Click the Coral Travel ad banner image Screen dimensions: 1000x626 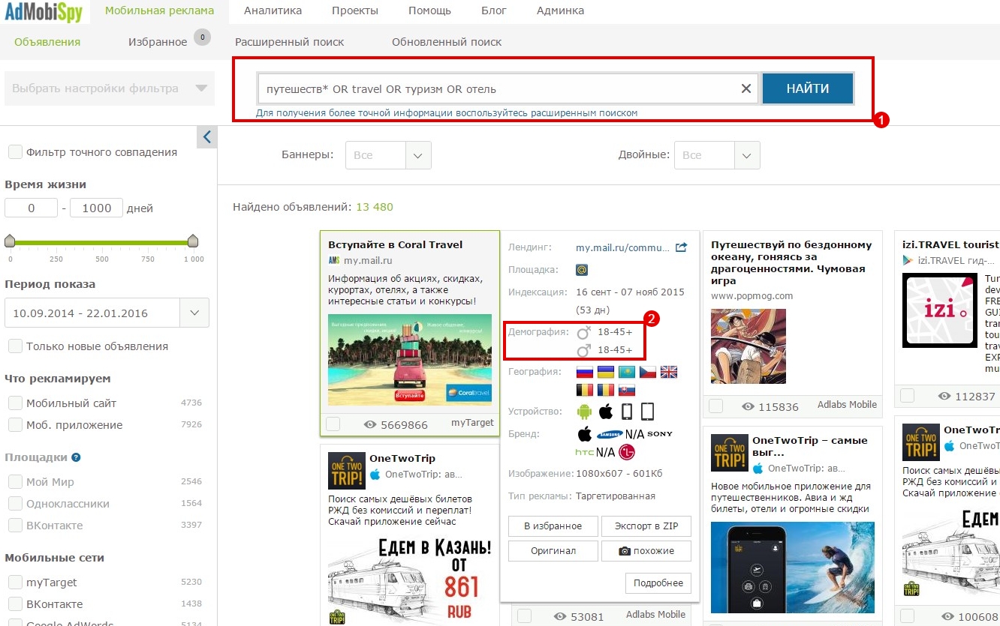click(x=409, y=360)
